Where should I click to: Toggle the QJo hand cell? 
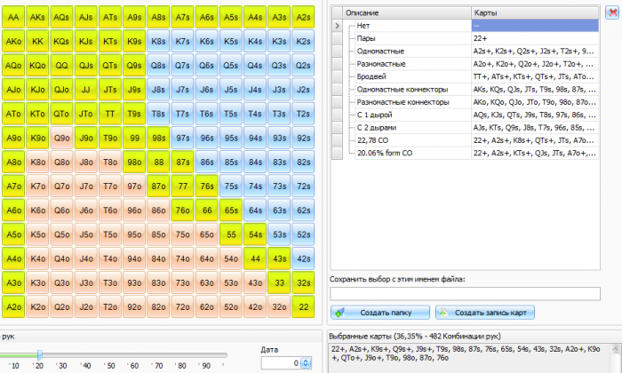point(62,90)
